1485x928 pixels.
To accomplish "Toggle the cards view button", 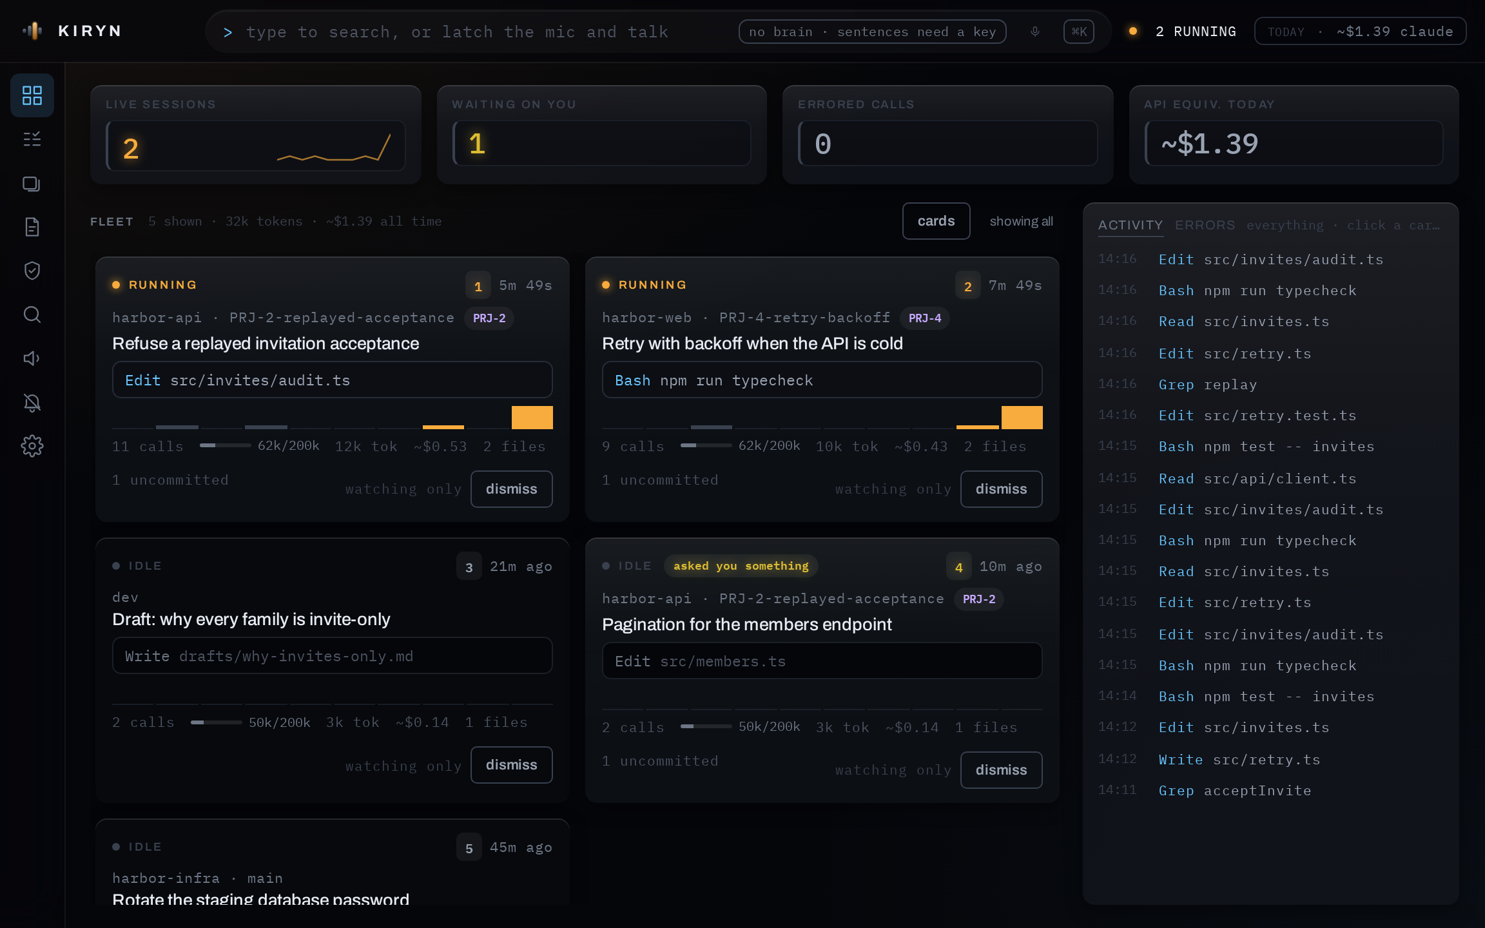I will tap(937, 221).
